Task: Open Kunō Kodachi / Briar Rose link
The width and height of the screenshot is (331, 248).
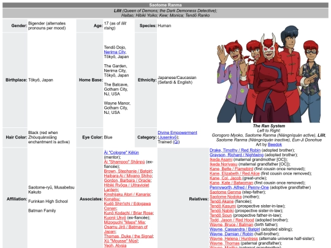Action: (129, 212)
